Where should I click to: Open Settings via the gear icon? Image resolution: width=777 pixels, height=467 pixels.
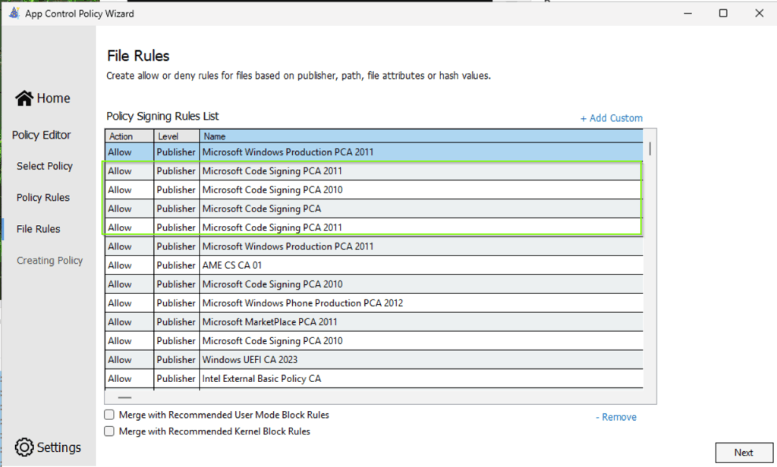click(24, 447)
